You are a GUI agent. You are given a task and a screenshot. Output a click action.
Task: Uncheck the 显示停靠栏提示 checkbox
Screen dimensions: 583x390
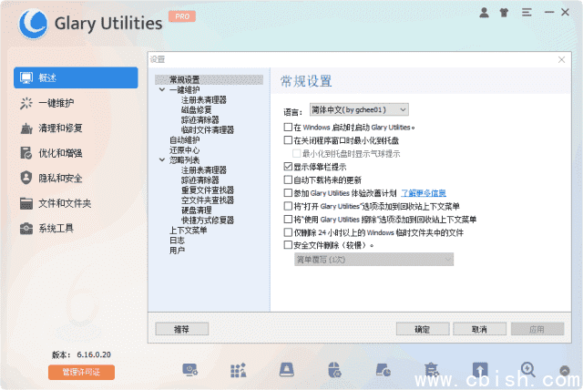[288, 168]
